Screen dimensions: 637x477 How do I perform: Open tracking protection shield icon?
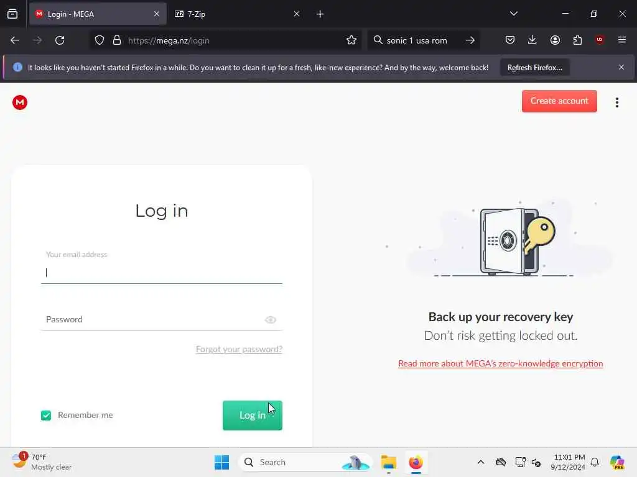(x=100, y=40)
